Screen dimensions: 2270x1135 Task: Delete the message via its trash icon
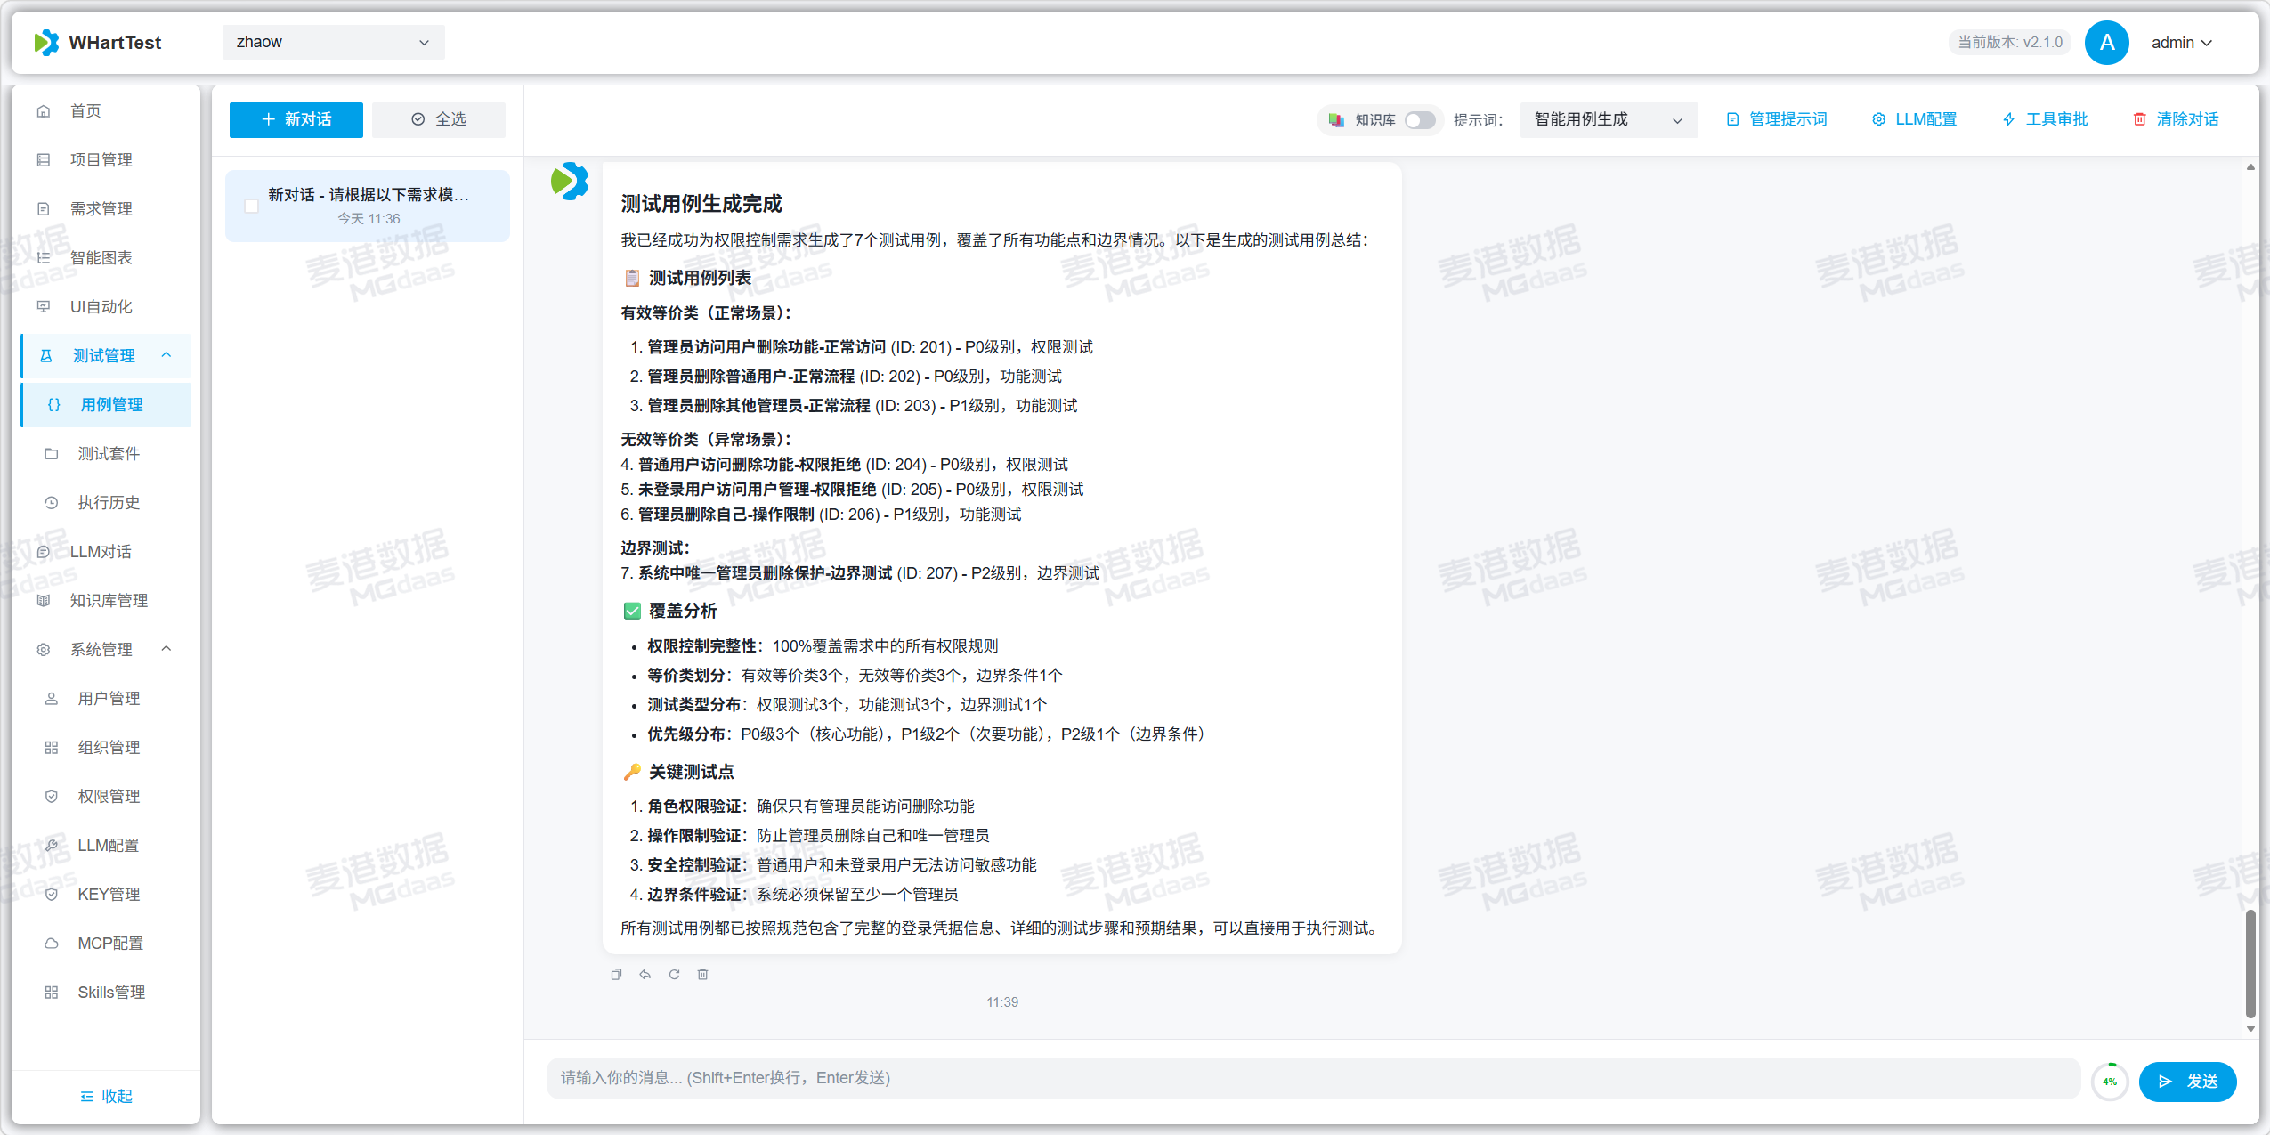(x=702, y=974)
